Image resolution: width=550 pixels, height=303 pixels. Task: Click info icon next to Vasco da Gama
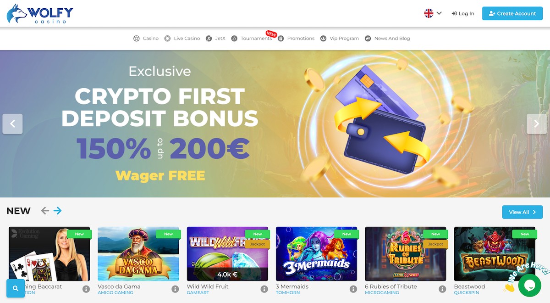(175, 289)
